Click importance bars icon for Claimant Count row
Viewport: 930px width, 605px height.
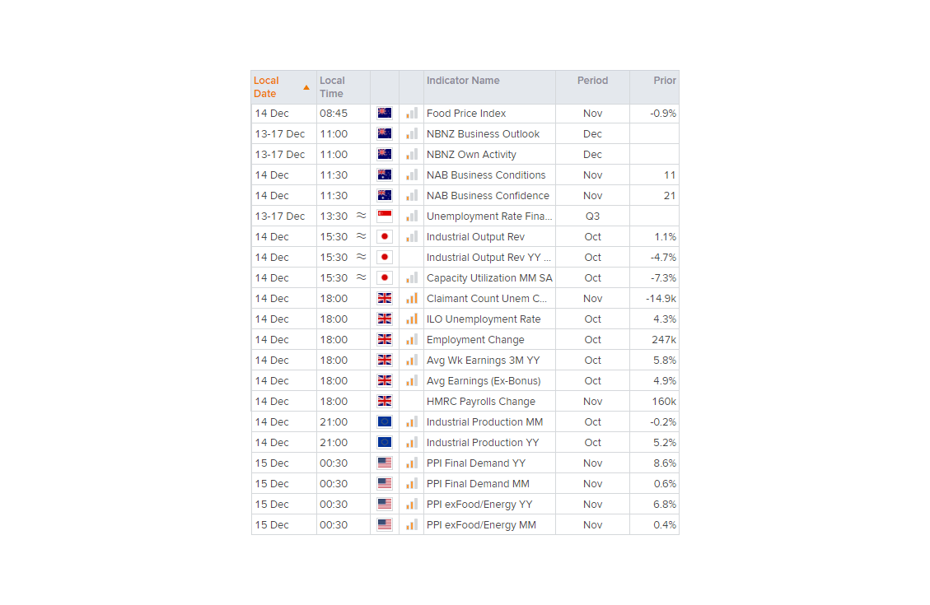click(x=411, y=299)
